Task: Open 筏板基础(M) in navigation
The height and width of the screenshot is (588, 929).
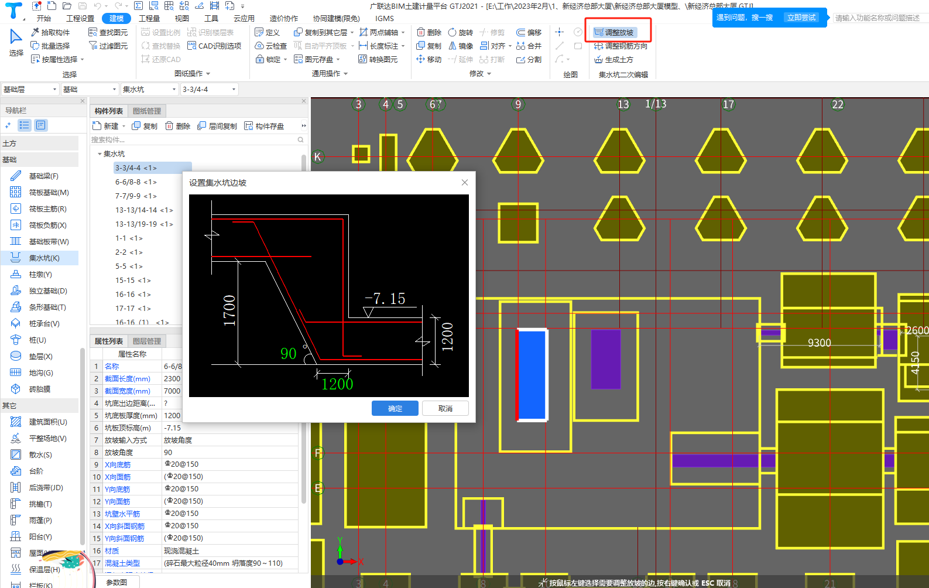Action: click(39, 192)
